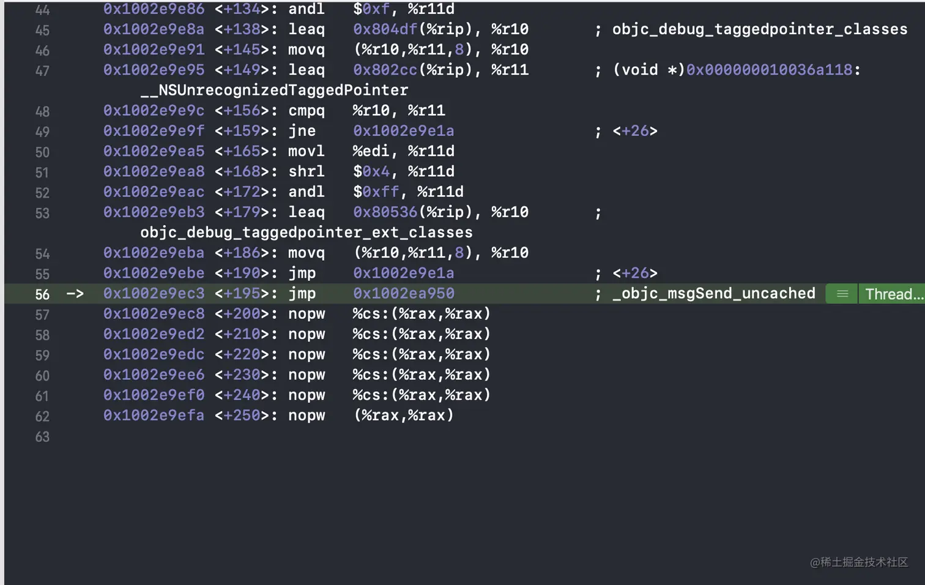Click line number 56 in the gutter
925x585 pixels.
(x=42, y=294)
